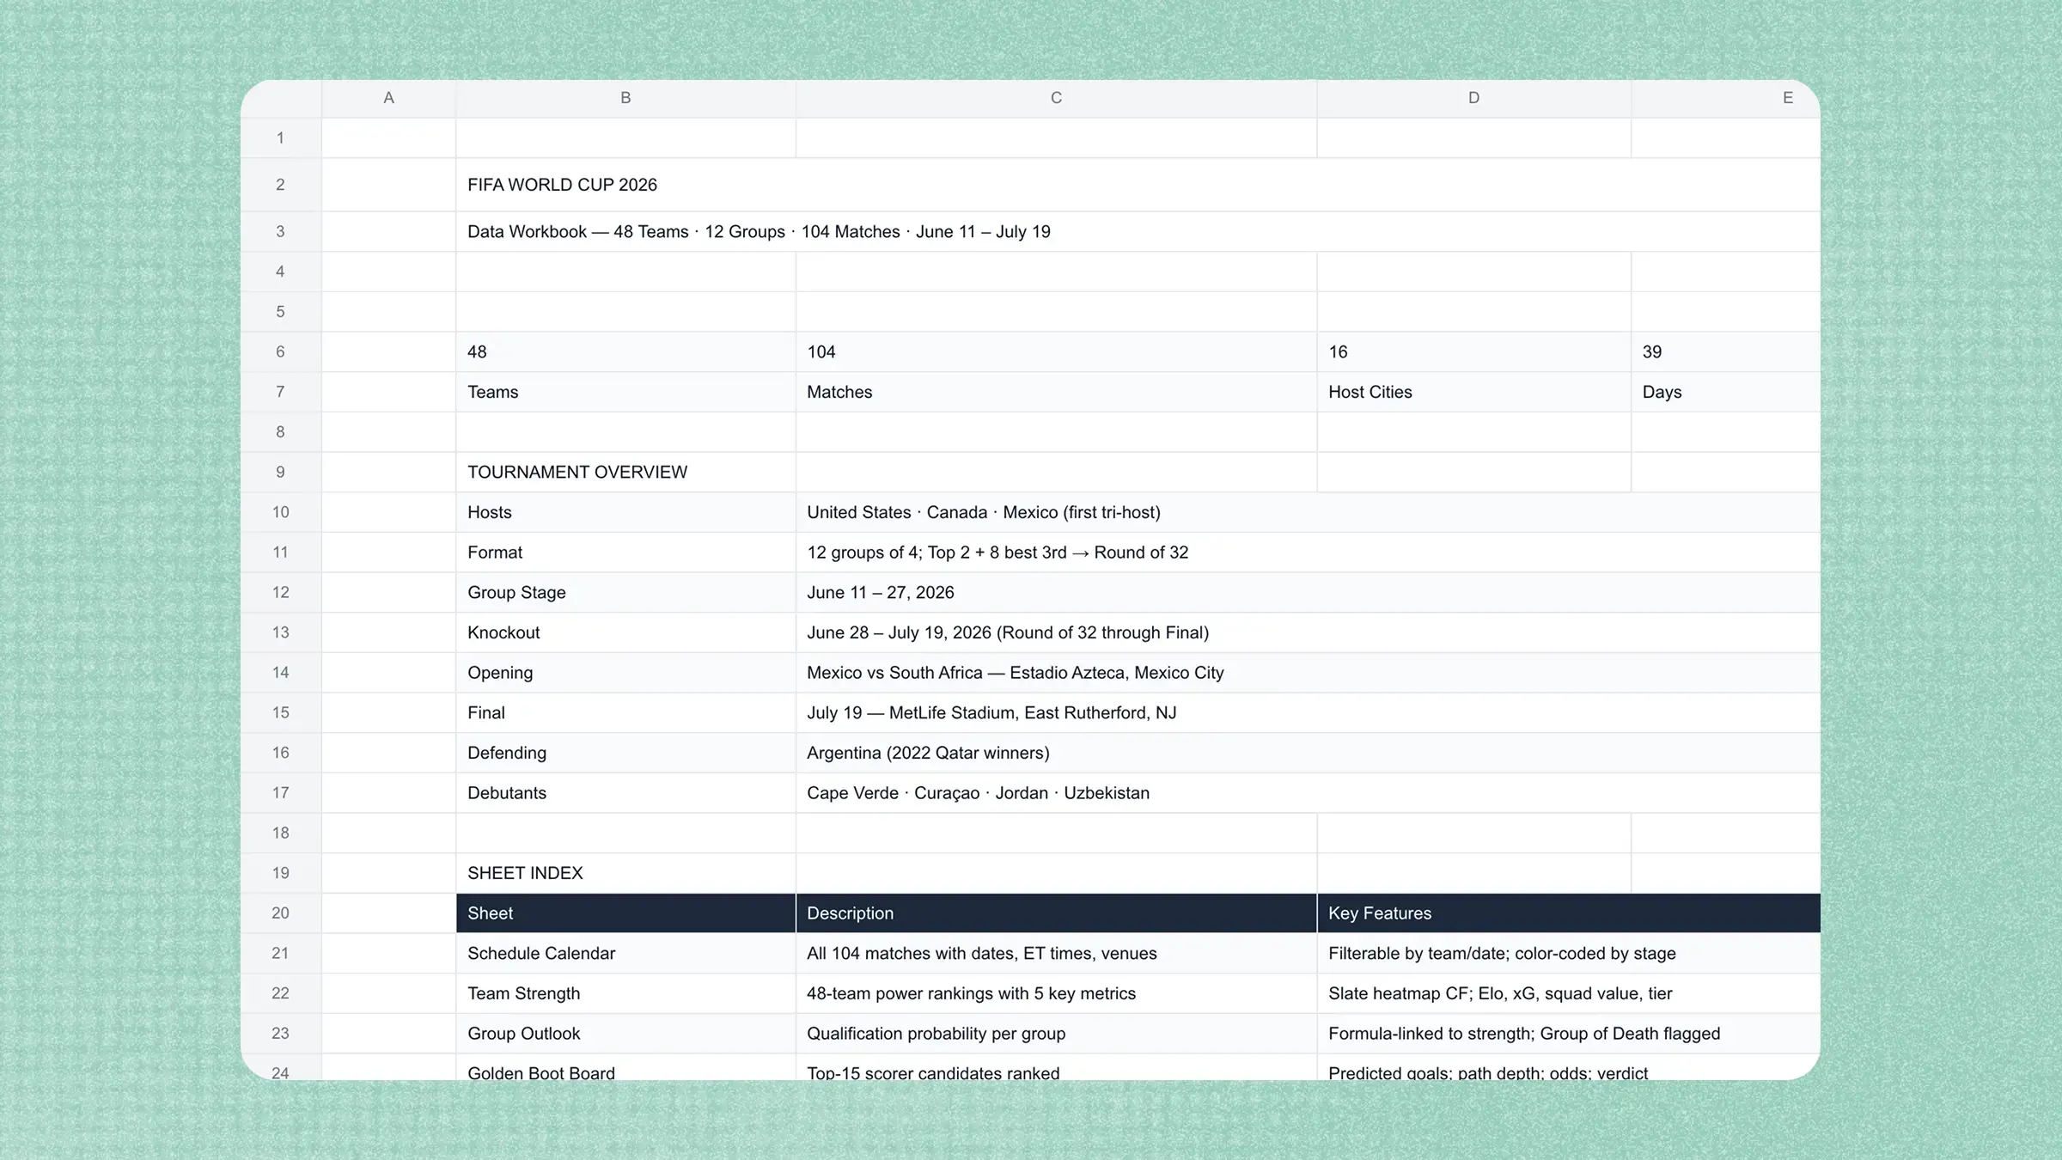Click the 'Format' row label
Viewport: 2062px width, 1160px height.
625,553
